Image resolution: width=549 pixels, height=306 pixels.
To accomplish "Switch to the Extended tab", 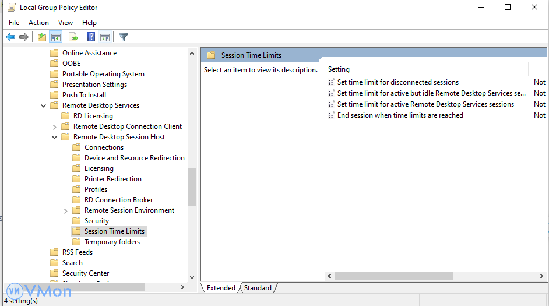I will click(x=221, y=288).
